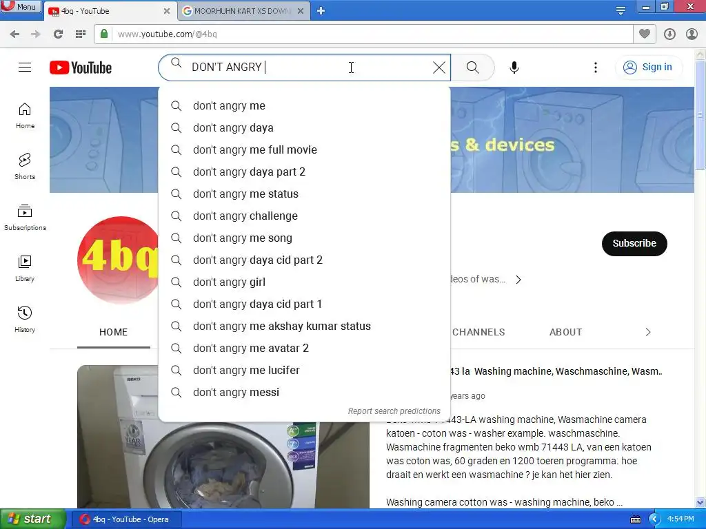Open Opera speed dial grid icon
Screen dimensions: 706x529
click(x=81, y=34)
